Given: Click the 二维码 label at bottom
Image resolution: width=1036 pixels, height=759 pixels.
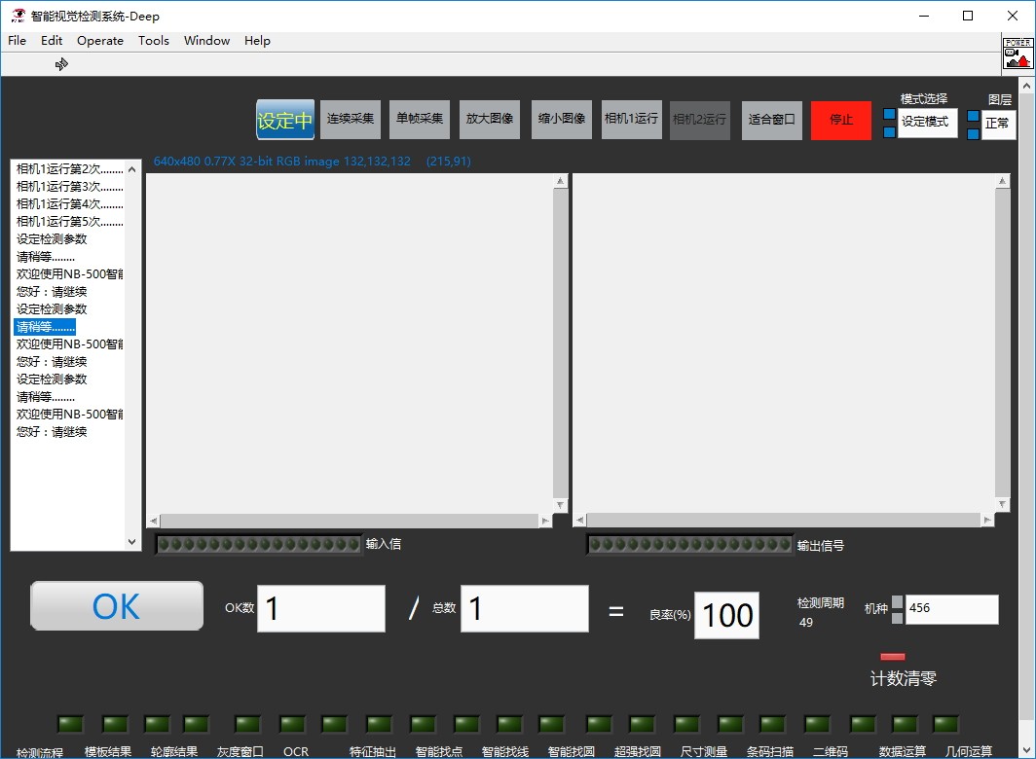Looking at the screenshot, I should point(830,752).
